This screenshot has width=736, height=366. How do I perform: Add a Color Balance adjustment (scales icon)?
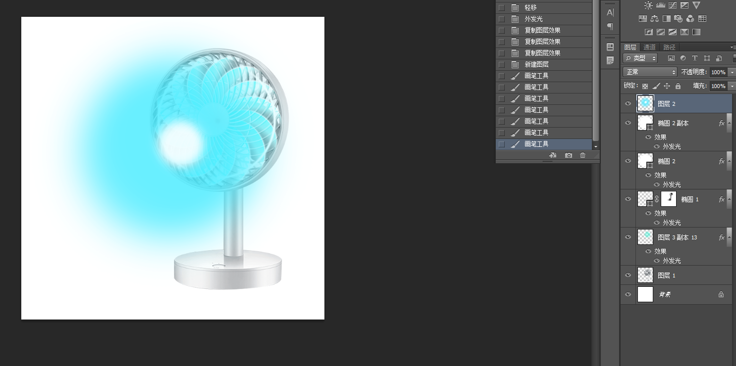[655, 19]
